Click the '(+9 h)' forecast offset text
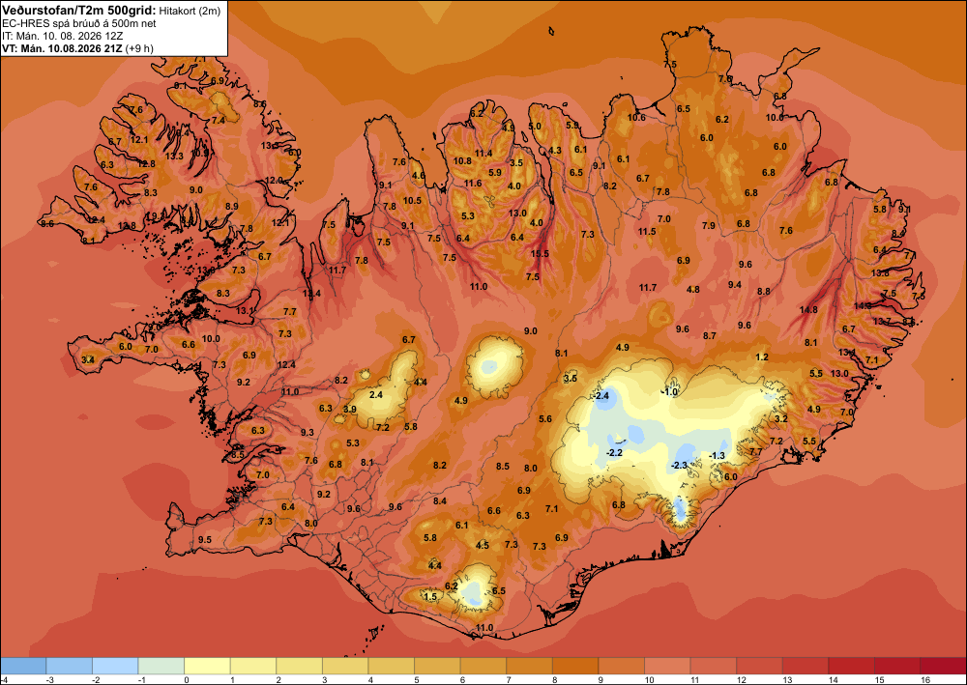 click(138, 48)
